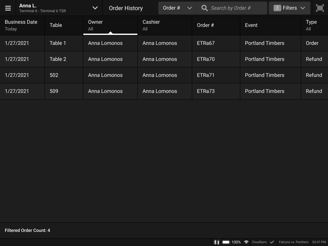Screen dimensions: 328x246
Task: Select the Event column header
Action: pos(251,25)
